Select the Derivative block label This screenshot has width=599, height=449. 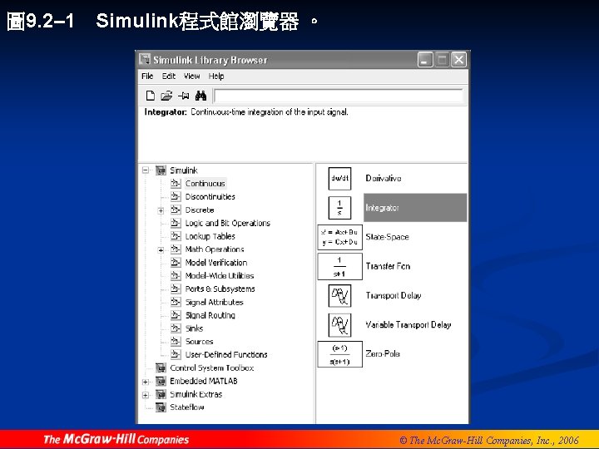click(x=384, y=178)
